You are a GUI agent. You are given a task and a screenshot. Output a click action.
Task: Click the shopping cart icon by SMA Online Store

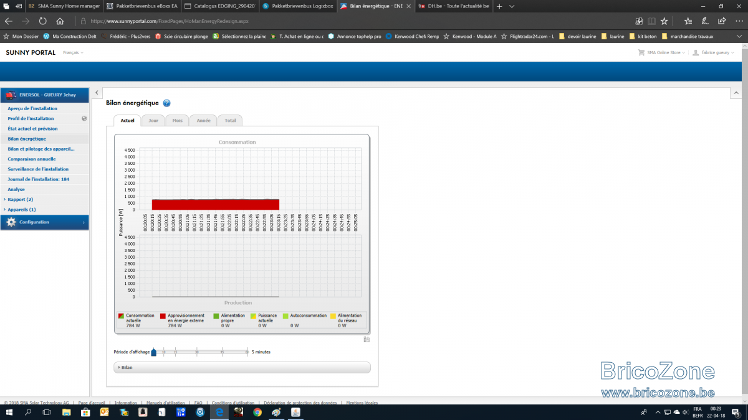641,53
